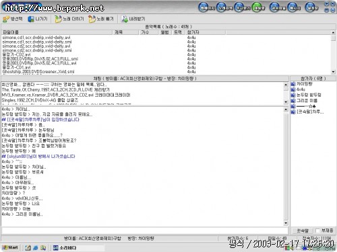Click the 내려받기 download toolbar icon
Image resolution: width=337 pixels, height=252 pixels.
coord(124,19)
